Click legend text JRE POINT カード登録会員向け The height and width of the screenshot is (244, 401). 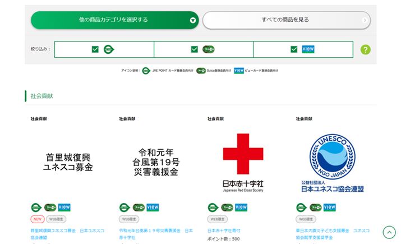tap(173, 71)
